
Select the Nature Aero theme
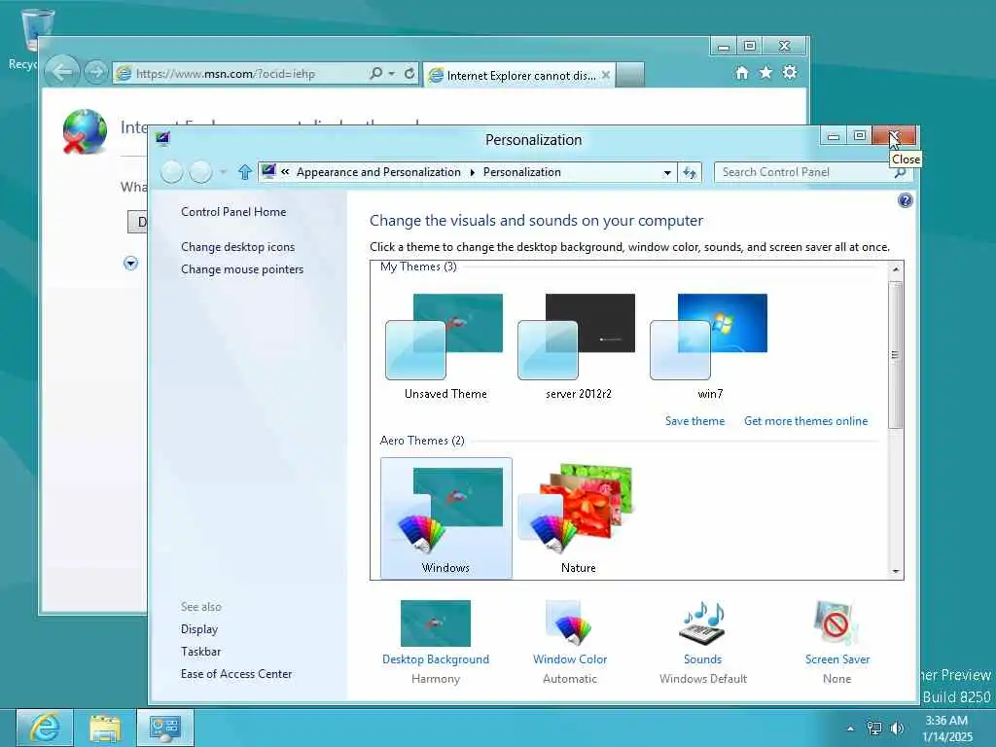coord(578,518)
